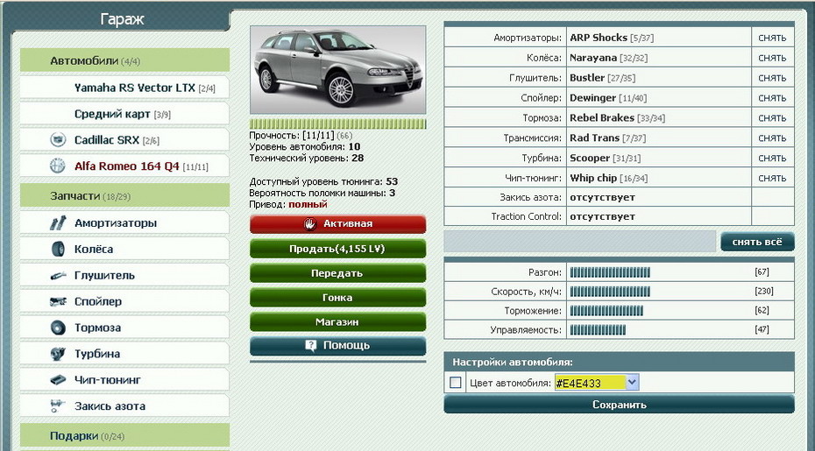Click the Скорость, км/ч stat bar
The image size is (815, 451).
(x=610, y=292)
